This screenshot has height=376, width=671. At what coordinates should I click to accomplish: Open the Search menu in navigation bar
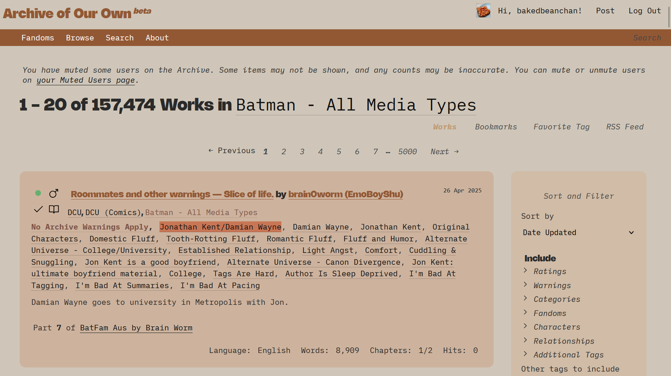120,38
